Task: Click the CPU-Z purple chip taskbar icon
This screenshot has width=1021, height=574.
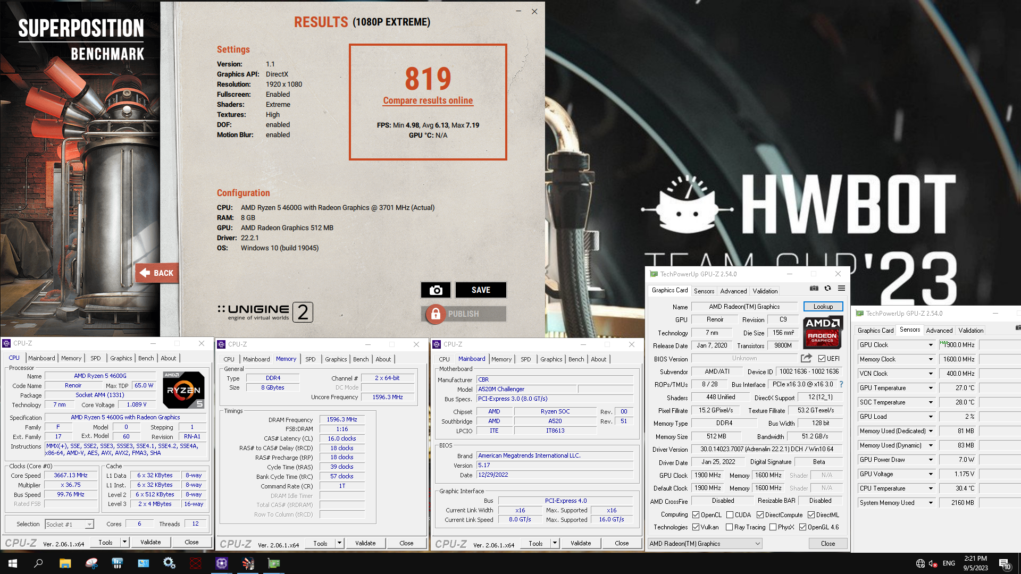Action: pyautogui.click(x=222, y=563)
